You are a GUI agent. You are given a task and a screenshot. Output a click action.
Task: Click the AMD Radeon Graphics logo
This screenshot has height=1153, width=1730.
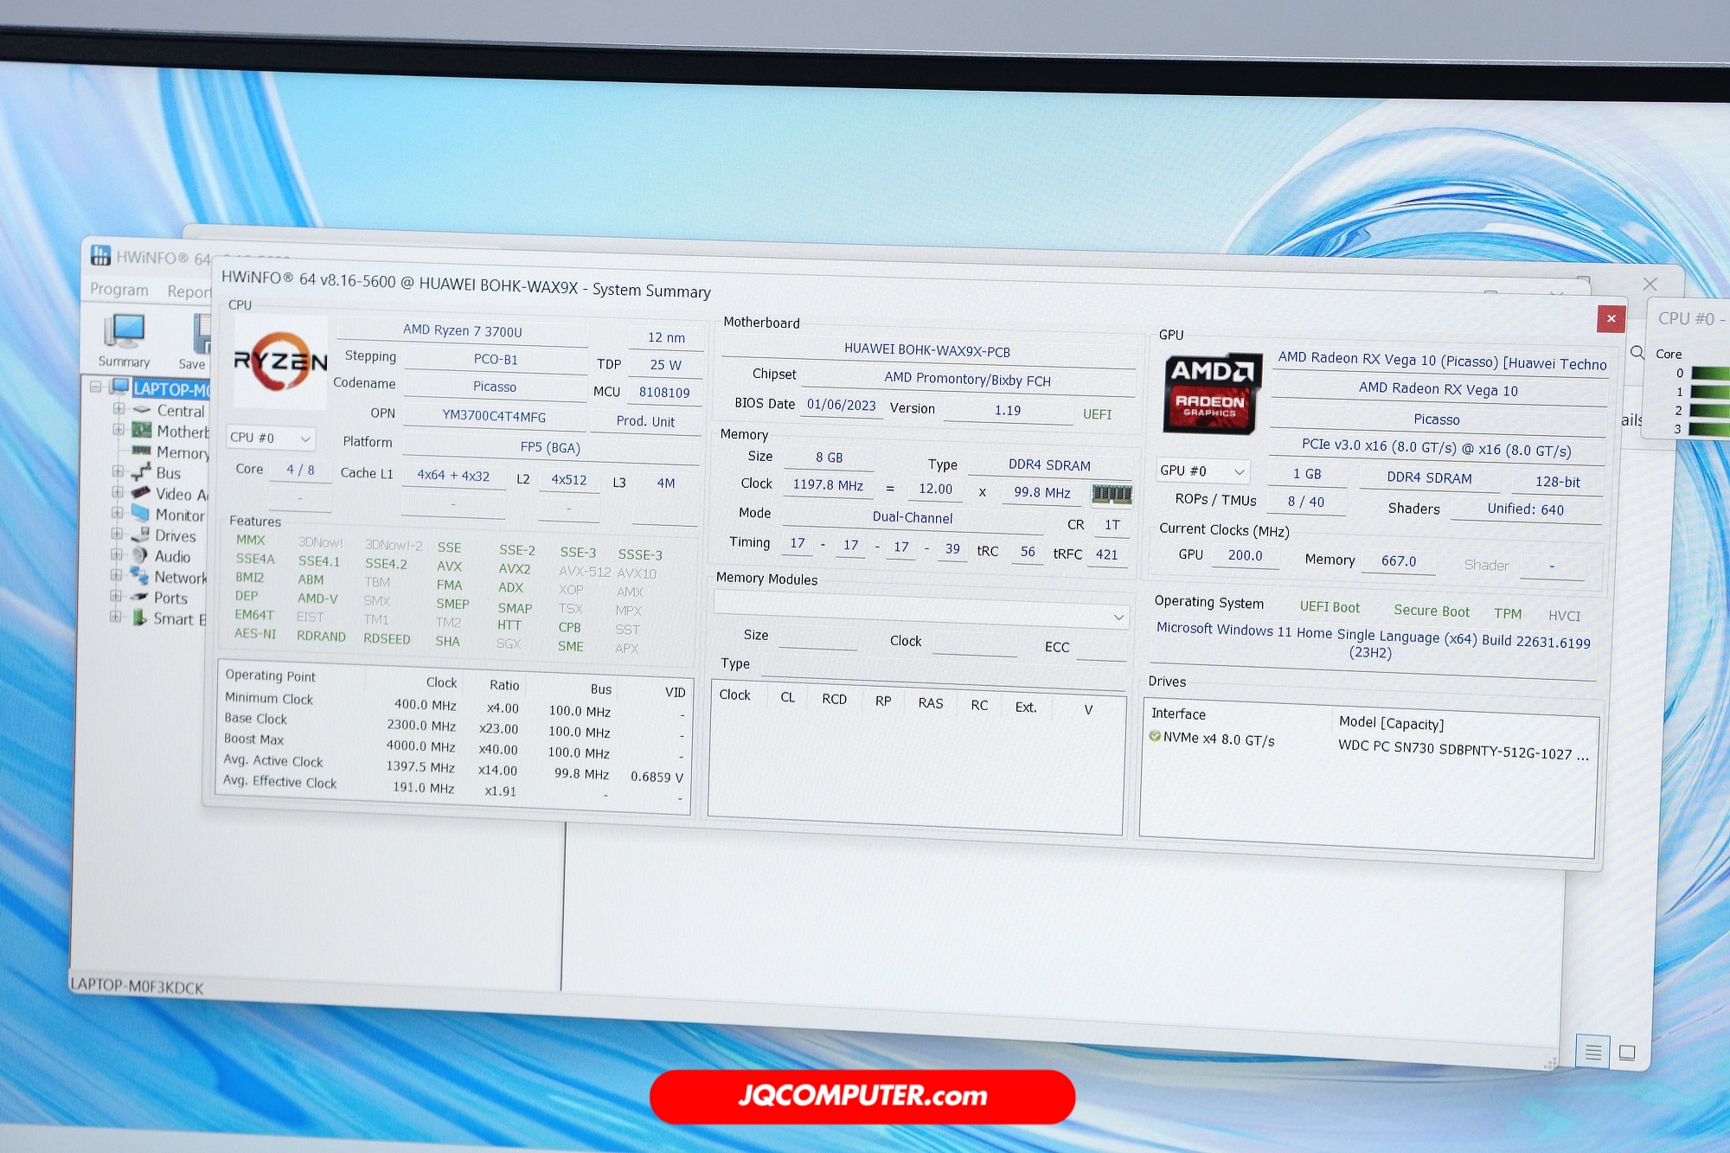click(1212, 393)
